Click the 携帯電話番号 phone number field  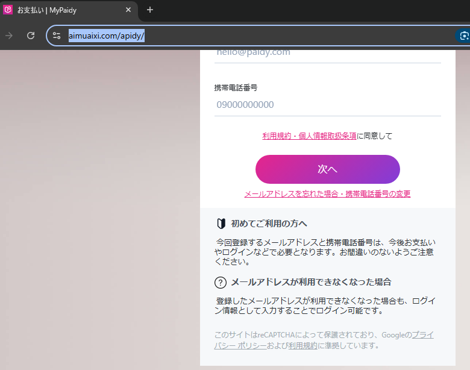tap(327, 105)
